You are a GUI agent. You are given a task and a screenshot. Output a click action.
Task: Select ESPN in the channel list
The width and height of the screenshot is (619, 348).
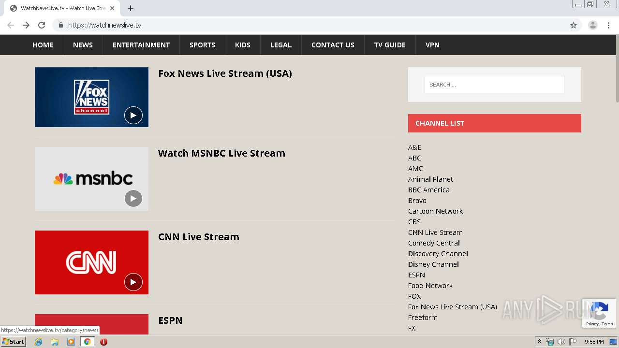[x=416, y=275]
